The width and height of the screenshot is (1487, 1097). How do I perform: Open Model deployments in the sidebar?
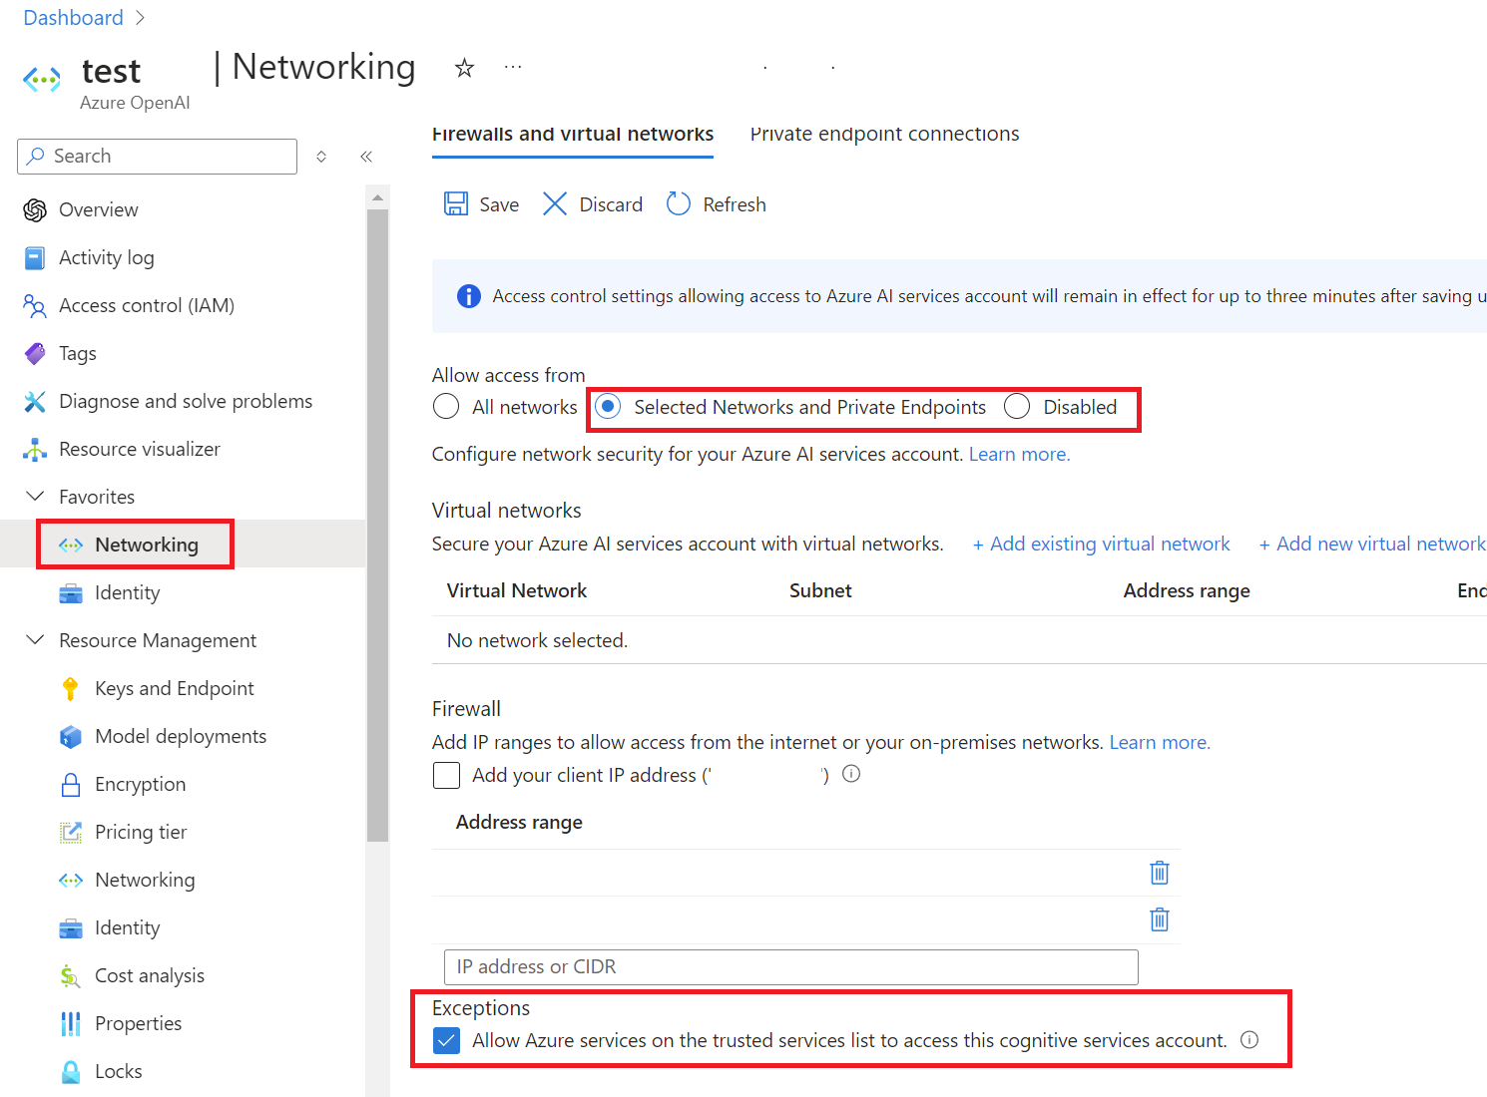[181, 736]
